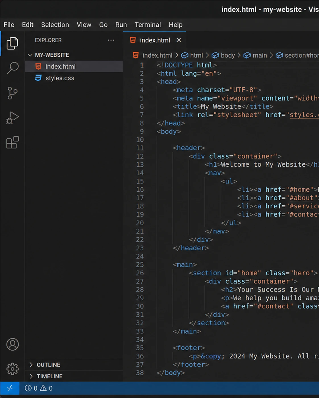This screenshot has width=319, height=398.
Task: Click the meta charset="UTF-8" line
Action: point(217,90)
